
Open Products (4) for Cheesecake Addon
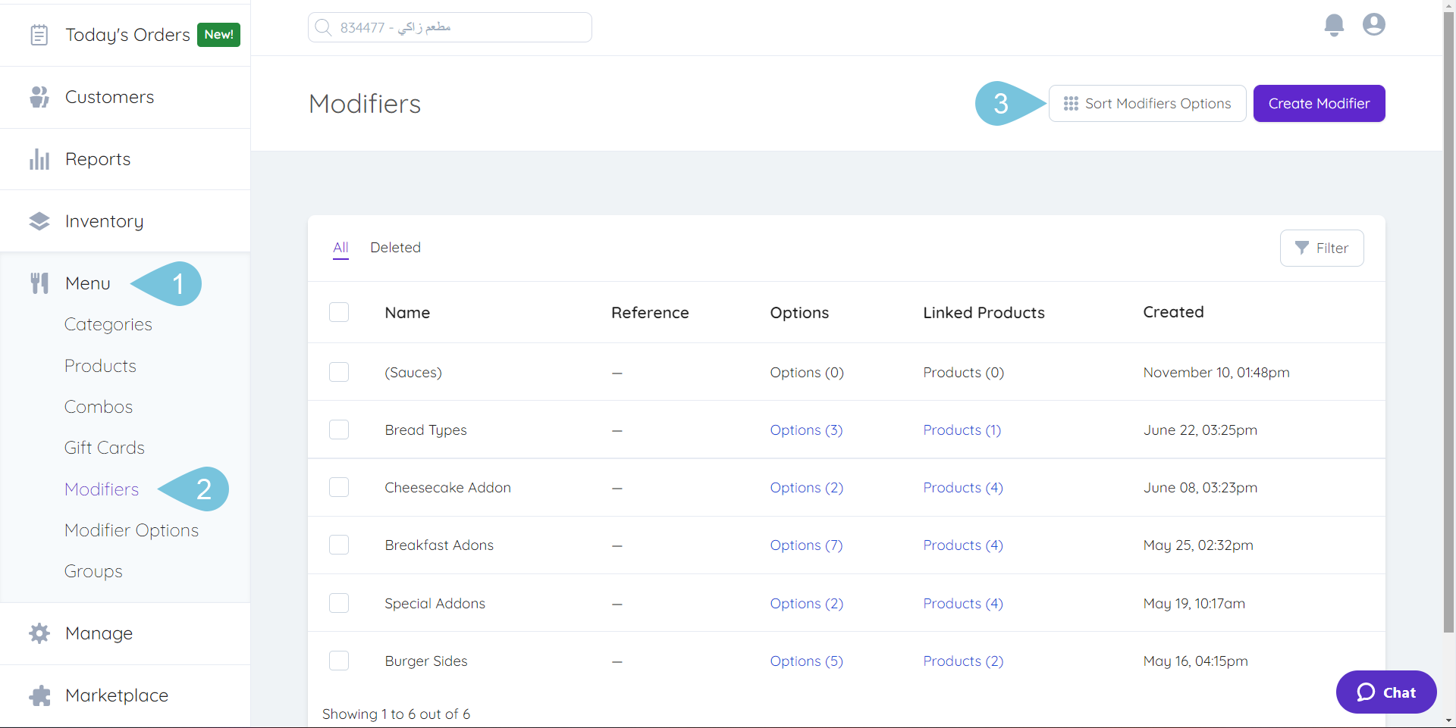(x=963, y=487)
